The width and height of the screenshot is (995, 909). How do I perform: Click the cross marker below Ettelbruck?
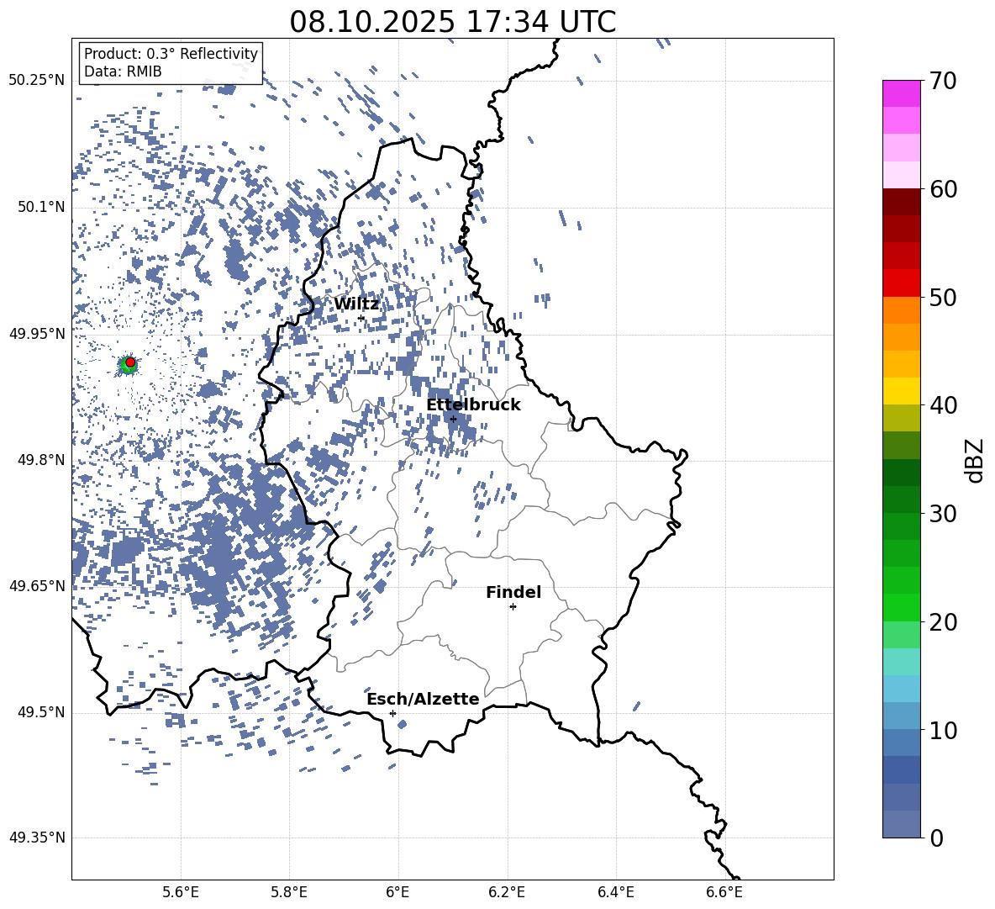(x=452, y=419)
